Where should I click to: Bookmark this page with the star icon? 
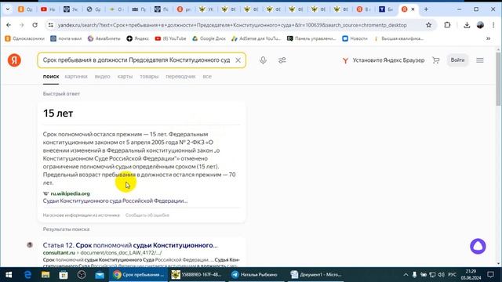pos(428,25)
